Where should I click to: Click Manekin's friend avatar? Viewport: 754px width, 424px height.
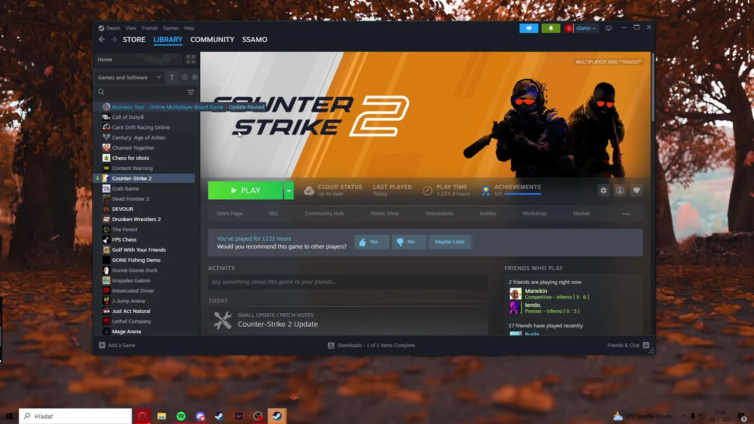(x=515, y=294)
